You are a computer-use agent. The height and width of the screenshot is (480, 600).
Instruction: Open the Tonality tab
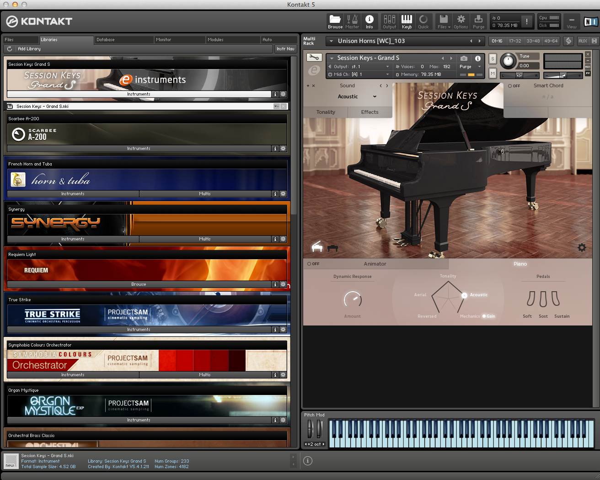(326, 112)
